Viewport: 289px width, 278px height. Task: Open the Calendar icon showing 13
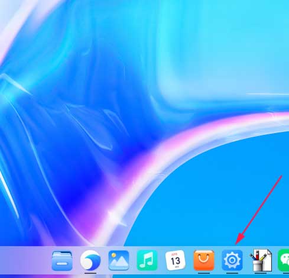pos(176,260)
